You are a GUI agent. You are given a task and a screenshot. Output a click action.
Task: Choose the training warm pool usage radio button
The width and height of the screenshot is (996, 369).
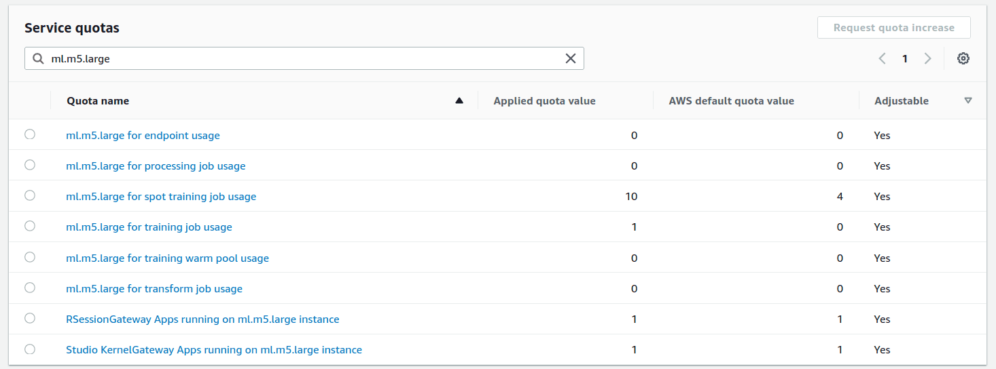click(30, 257)
